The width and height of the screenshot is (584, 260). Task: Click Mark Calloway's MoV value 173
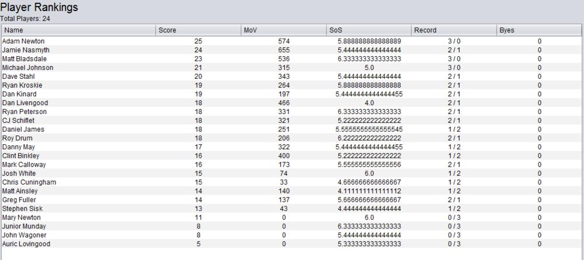(x=284, y=165)
